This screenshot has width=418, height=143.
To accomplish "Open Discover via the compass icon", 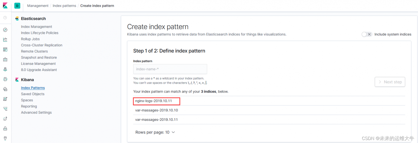I will [5, 30].
